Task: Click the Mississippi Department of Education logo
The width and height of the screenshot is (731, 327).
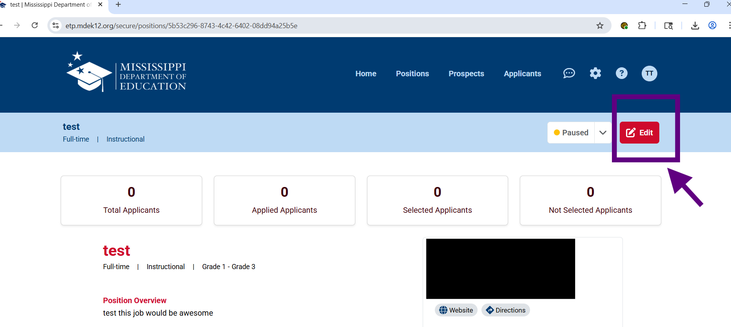Action: click(x=126, y=72)
